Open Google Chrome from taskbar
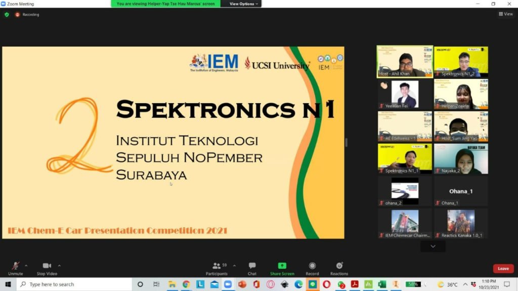Screen dimensions: 518x291 (186, 284)
